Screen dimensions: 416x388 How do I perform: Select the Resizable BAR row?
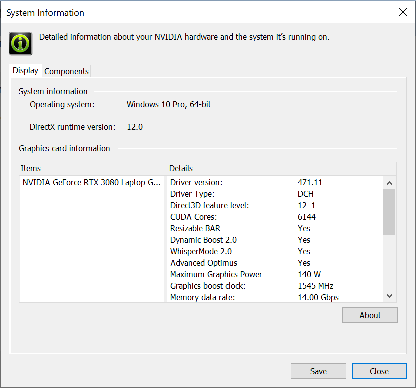275,228
